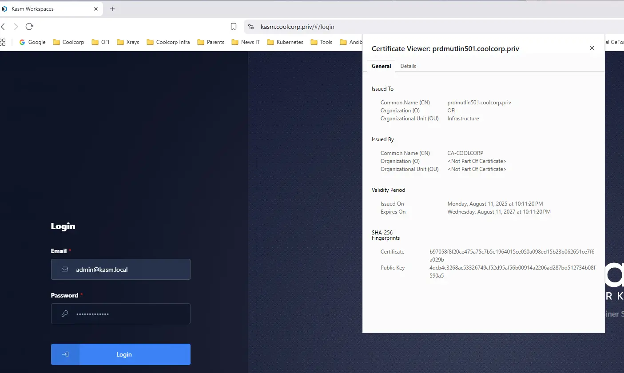
Task: Close the Kasm Workspaces tab
Action: tap(96, 9)
